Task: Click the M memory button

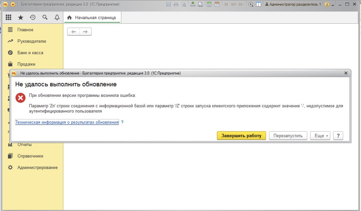Action: tap(226, 4)
